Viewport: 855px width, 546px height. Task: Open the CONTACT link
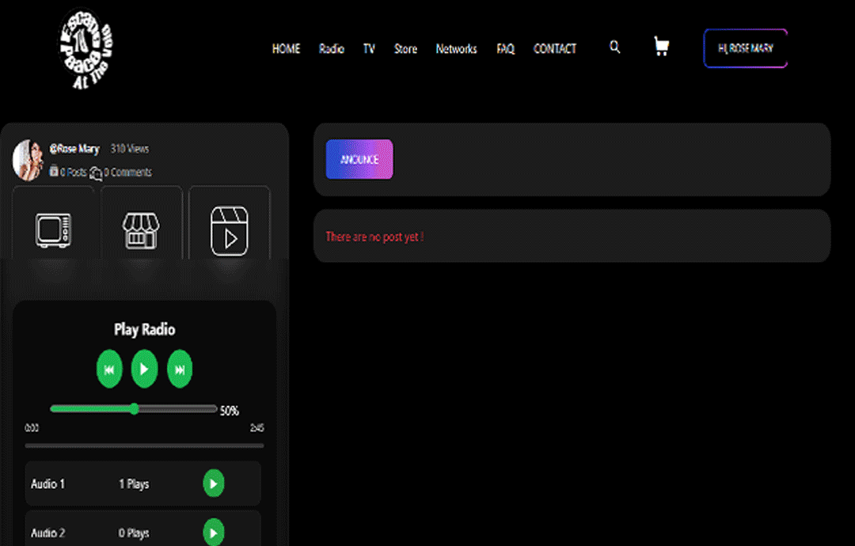point(554,48)
